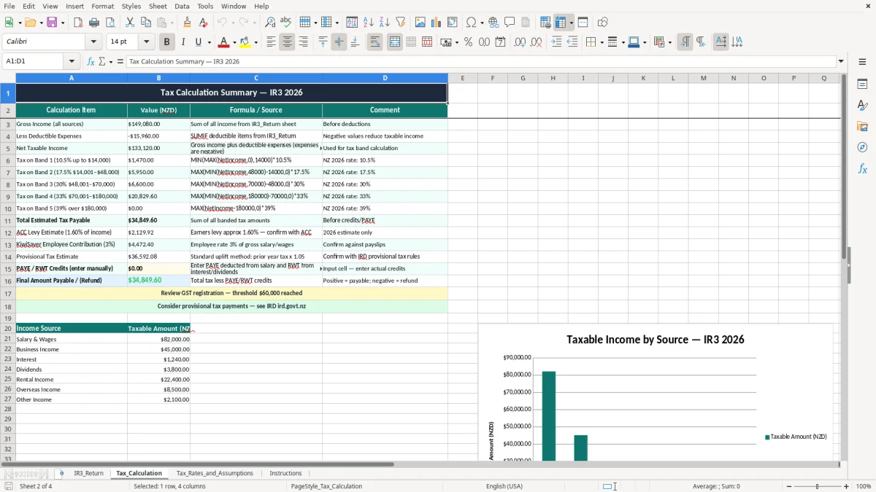
Task: Apply font color red swatch
Action: [x=224, y=42]
